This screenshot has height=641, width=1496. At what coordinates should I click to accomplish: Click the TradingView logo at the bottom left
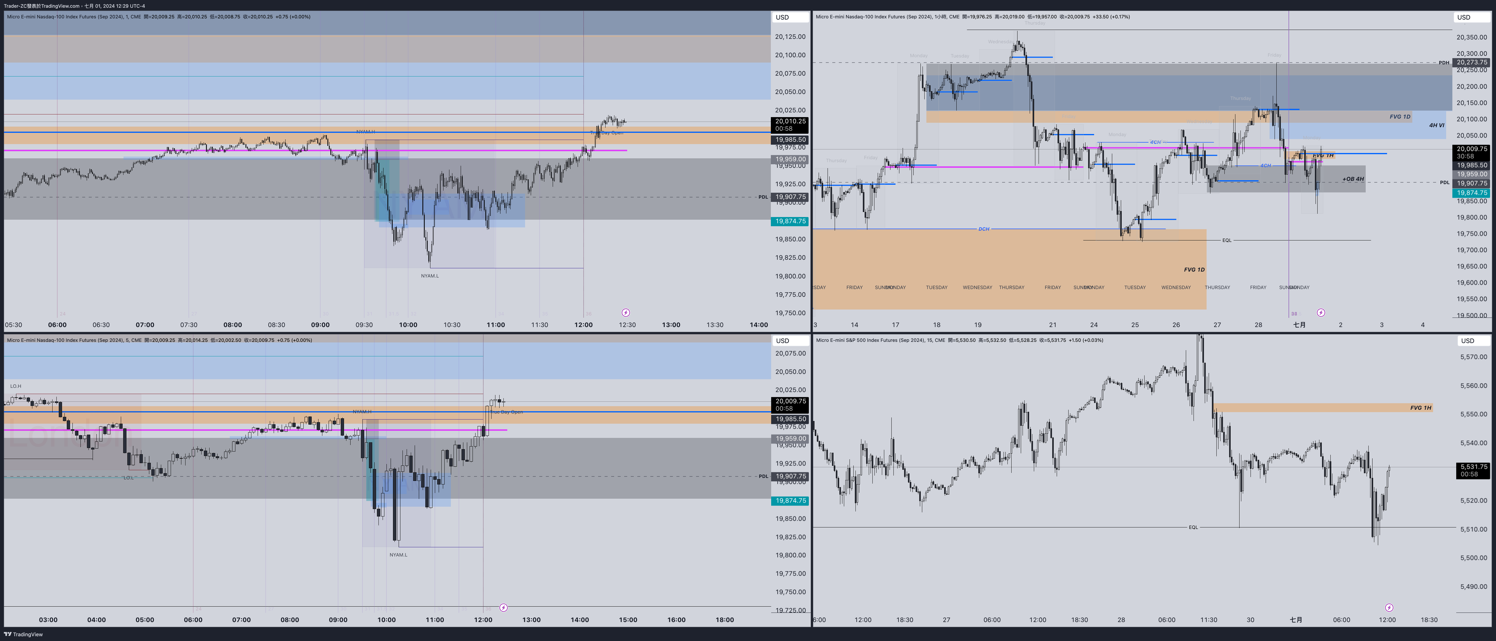[x=23, y=634]
